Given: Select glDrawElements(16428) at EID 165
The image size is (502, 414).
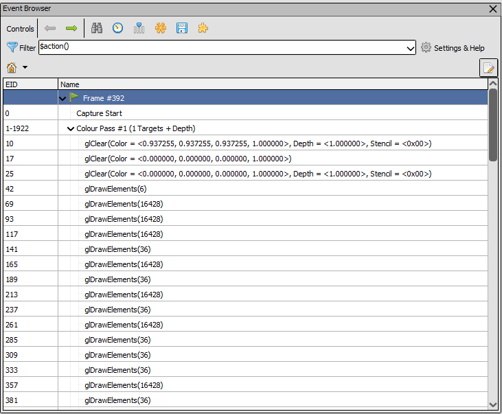Looking at the screenshot, I should point(245,264).
